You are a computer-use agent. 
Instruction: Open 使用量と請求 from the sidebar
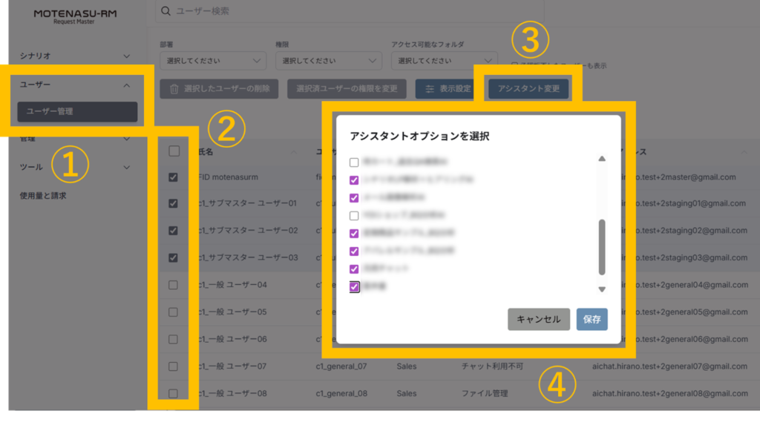tap(43, 196)
